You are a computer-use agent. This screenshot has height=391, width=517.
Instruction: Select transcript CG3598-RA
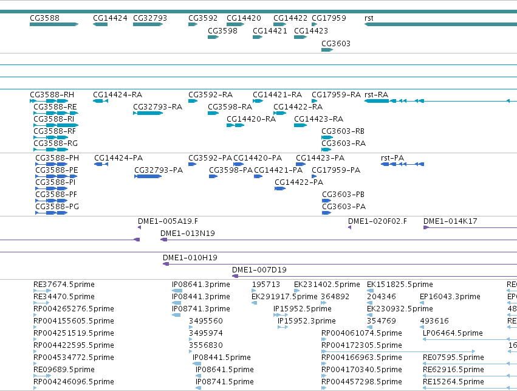coord(230,107)
